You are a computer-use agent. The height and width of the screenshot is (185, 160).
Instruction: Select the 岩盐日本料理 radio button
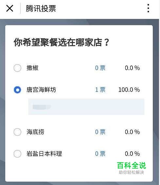[17, 154]
